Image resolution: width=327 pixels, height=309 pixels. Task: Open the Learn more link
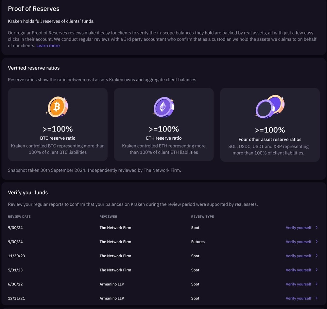(x=48, y=46)
